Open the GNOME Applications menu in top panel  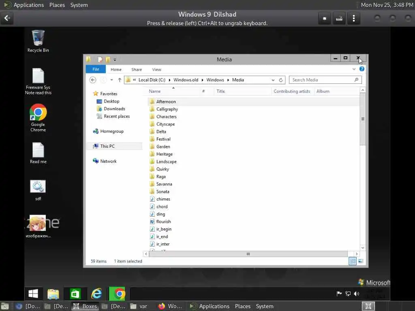click(x=29, y=5)
